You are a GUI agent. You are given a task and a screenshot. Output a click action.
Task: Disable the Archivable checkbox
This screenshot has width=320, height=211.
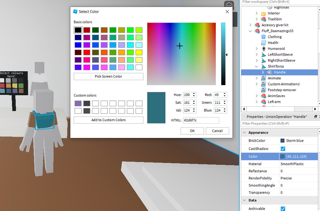tap(283, 208)
